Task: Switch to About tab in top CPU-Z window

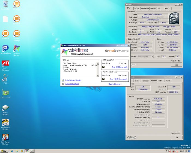Action: (x=167, y=8)
